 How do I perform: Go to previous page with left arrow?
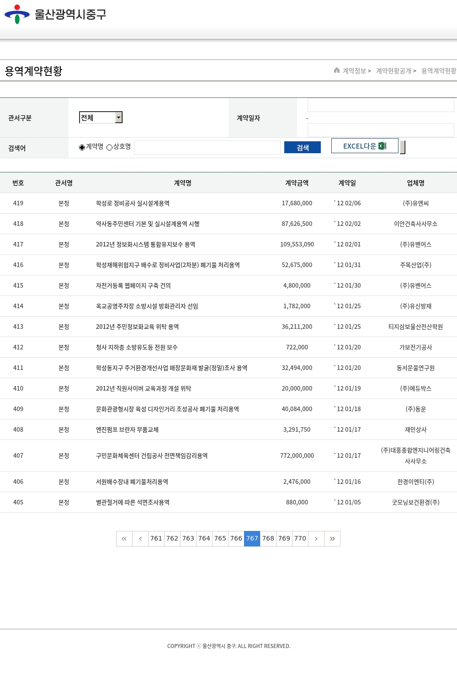[140, 539]
